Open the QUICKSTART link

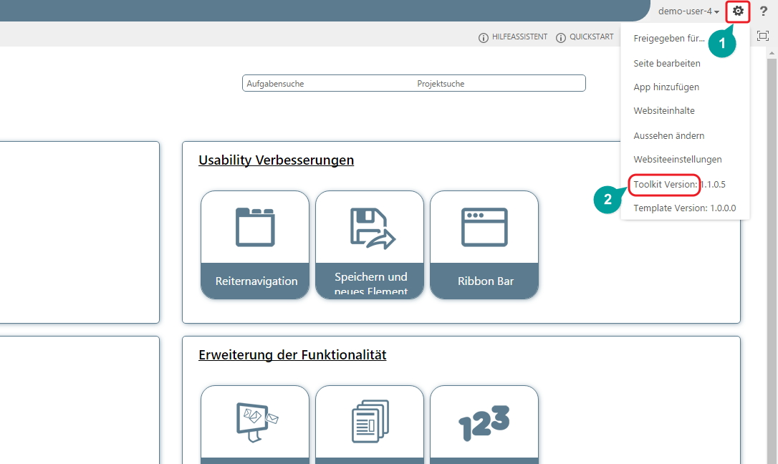(592, 37)
